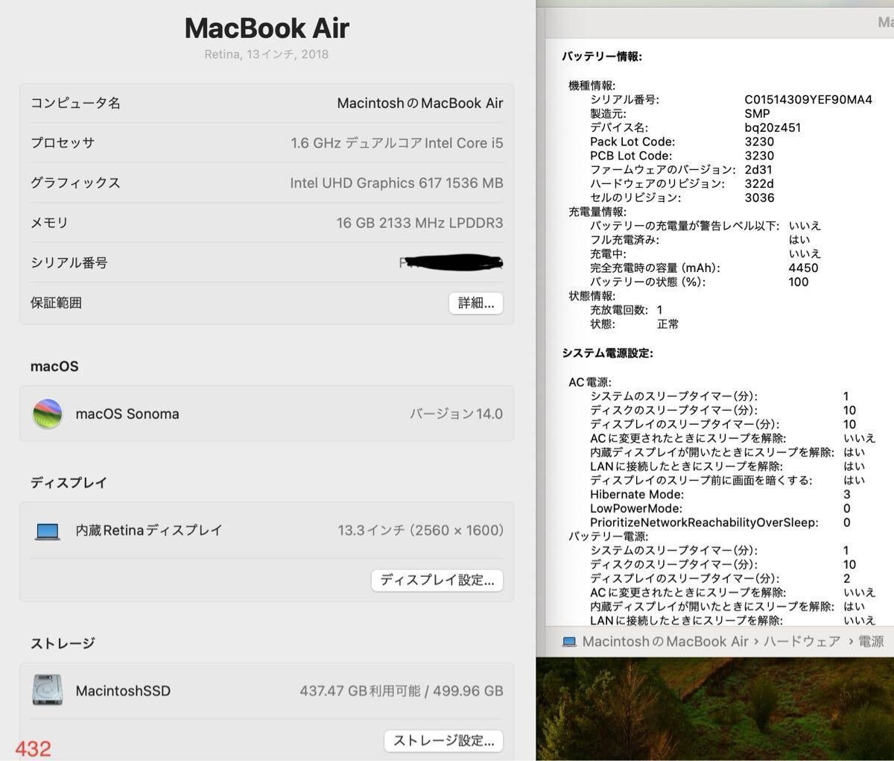Click the battery serial number C01514309YEF90MA4
The width and height of the screenshot is (894, 761).
[x=808, y=100]
